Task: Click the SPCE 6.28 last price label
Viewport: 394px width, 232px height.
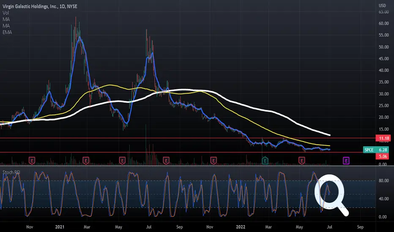Action: coord(376,150)
